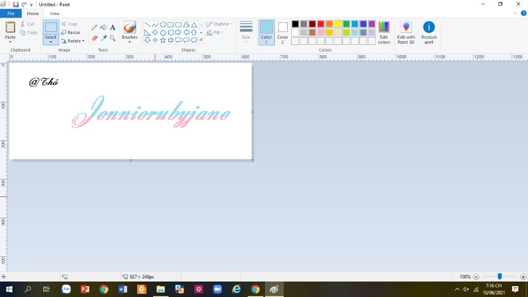Click the Cut button
Image resolution: width=528 pixels, height=297 pixels.
pos(27,24)
